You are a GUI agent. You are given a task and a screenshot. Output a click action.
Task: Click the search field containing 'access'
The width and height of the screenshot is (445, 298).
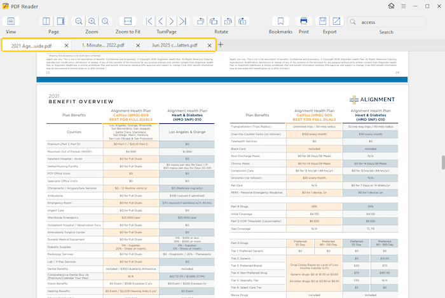click(x=387, y=22)
